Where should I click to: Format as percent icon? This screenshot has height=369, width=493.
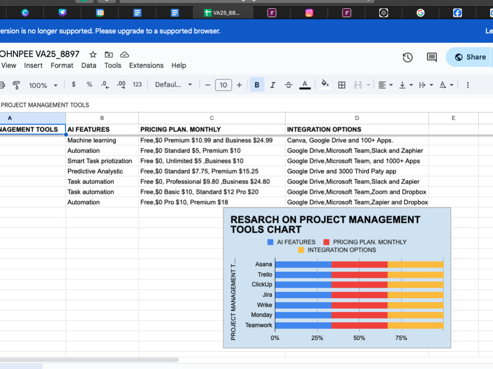[90, 85]
